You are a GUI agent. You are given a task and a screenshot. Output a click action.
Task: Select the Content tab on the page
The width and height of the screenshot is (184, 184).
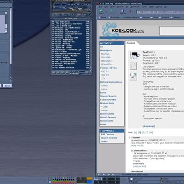click(x=131, y=43)
